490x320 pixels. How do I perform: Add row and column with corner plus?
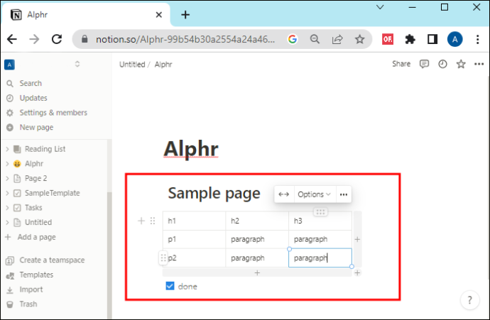pos(357,273)
